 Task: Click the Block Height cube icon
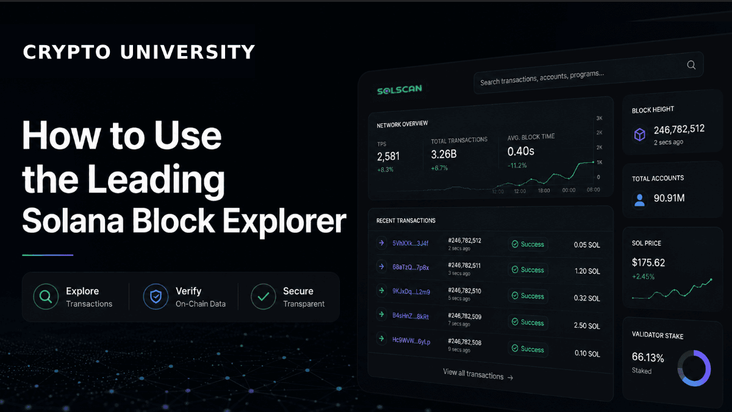coord(639,135)
